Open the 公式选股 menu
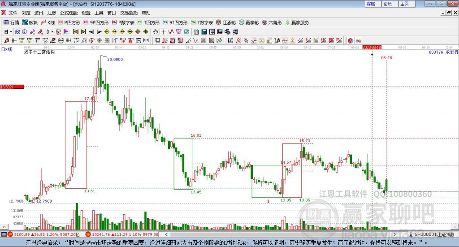Image resolution: width=459 pixels, height=247 pixels. pyautogui.click(x=69, y=13)
